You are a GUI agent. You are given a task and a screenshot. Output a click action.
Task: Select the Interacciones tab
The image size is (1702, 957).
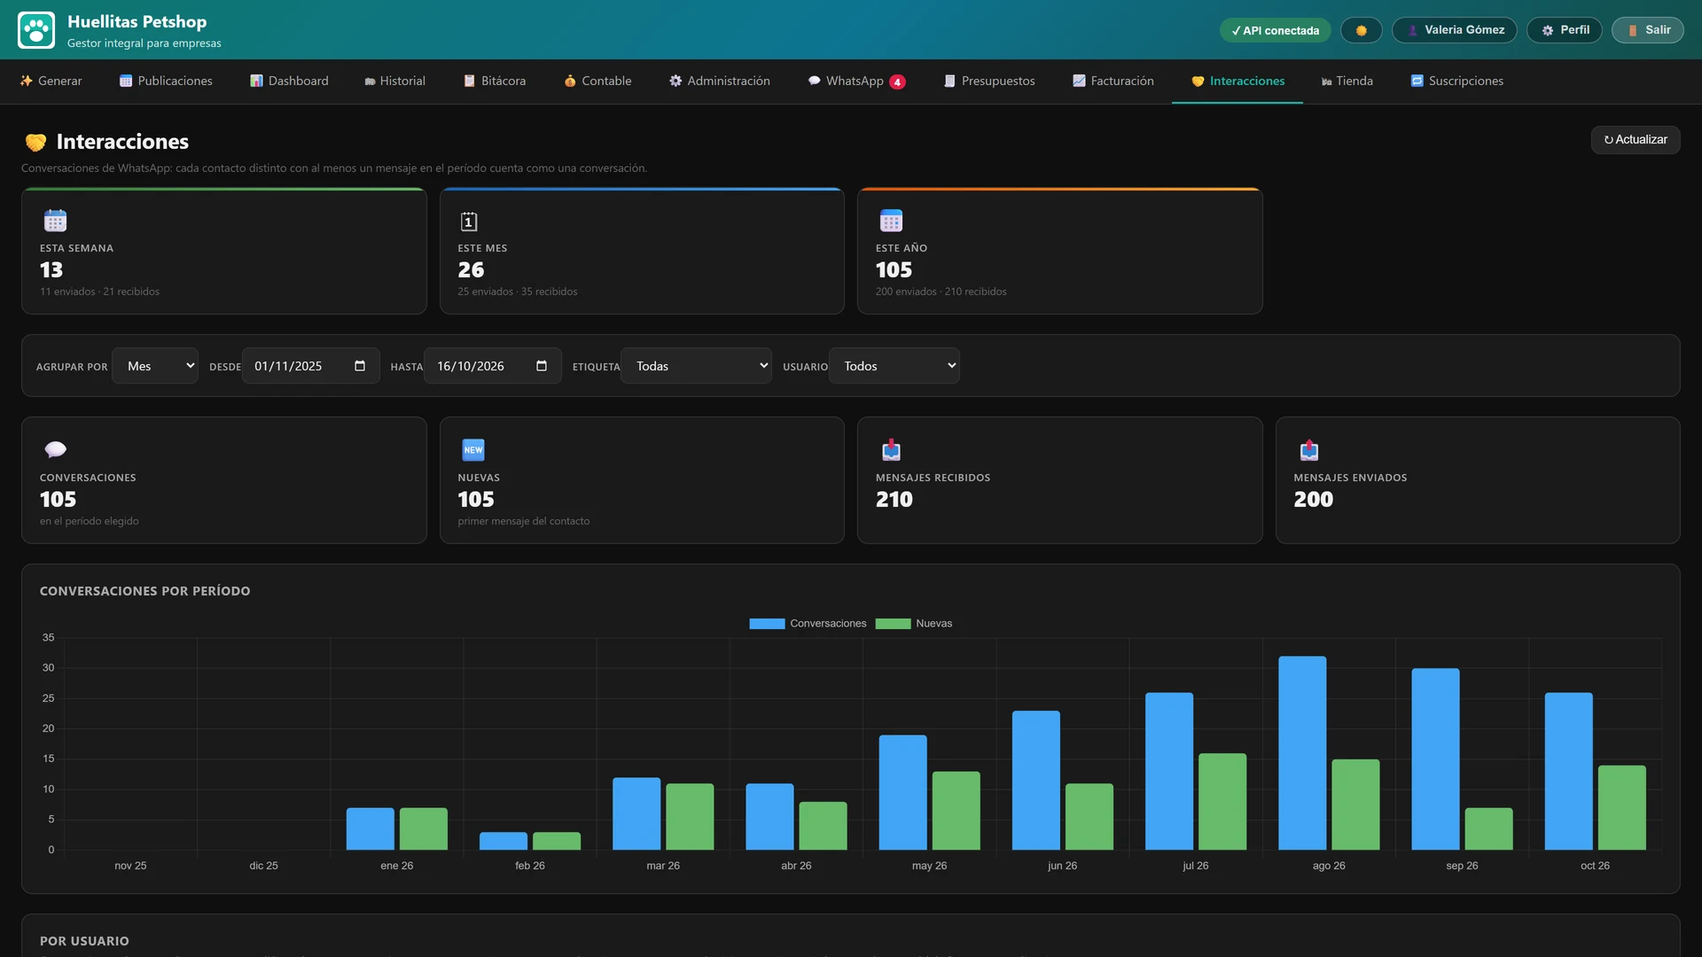click(x=1237, y=81)
